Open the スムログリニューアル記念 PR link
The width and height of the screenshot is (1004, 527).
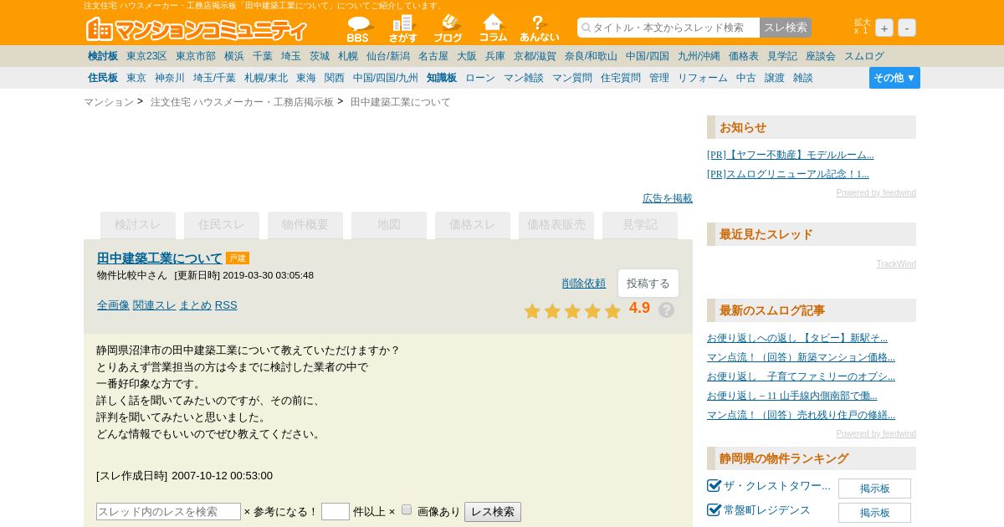788,174
